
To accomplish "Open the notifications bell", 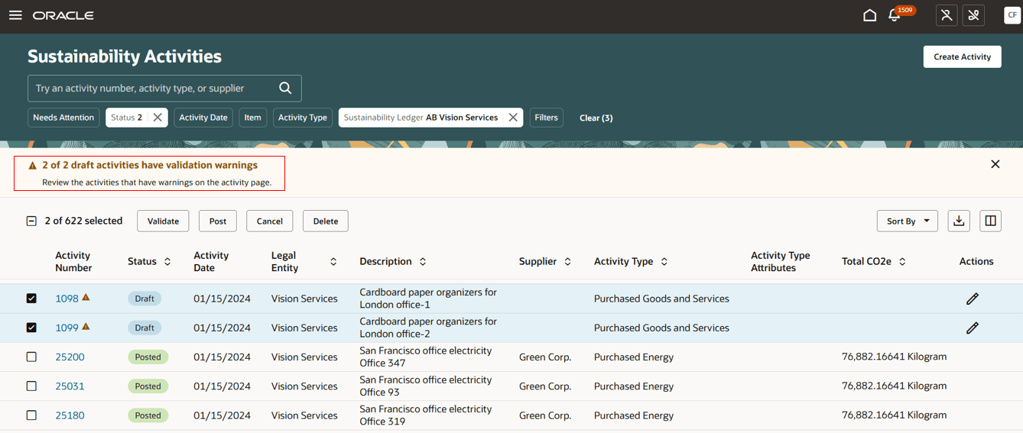I will [x=894, y=15].
